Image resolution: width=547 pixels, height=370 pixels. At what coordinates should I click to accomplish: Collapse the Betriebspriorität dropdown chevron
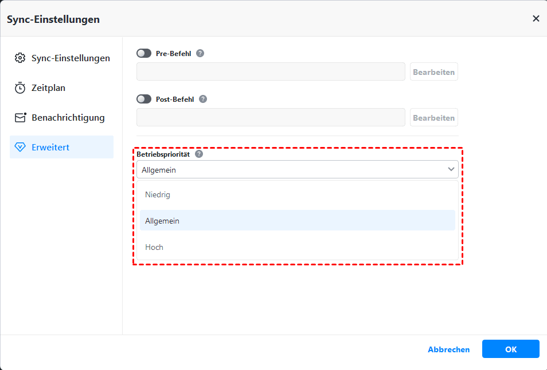point(451,169)
